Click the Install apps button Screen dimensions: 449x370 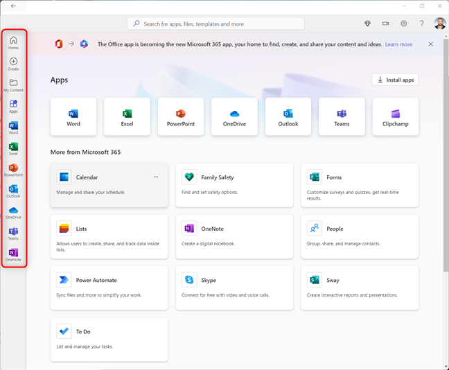coord(395,80)
